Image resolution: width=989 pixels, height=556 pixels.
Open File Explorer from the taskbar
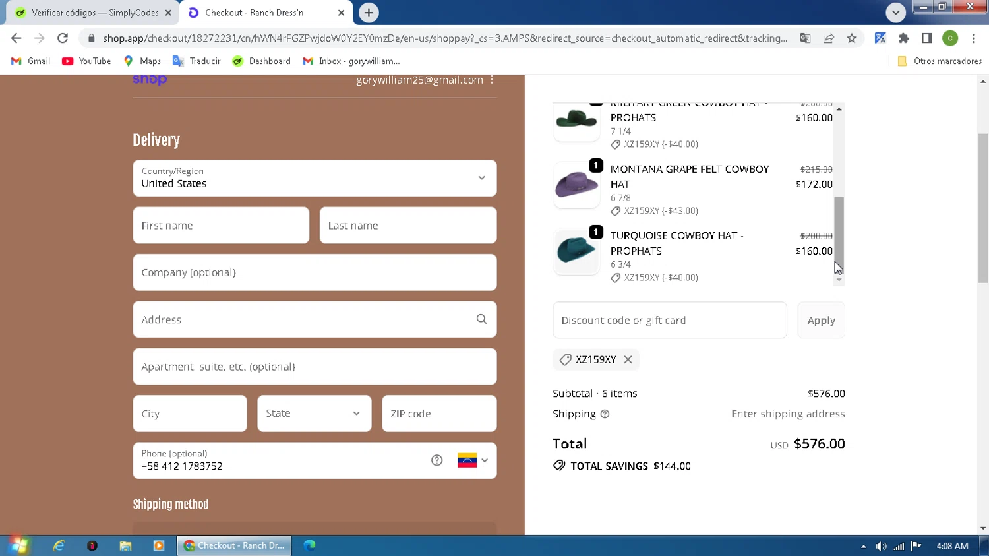125,545
